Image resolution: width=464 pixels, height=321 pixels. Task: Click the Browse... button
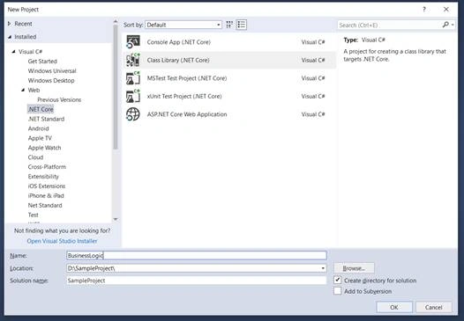(354, 268)
